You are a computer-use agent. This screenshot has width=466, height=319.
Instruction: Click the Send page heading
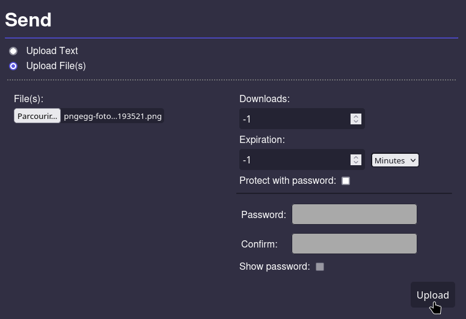click(x=28, y=20)
